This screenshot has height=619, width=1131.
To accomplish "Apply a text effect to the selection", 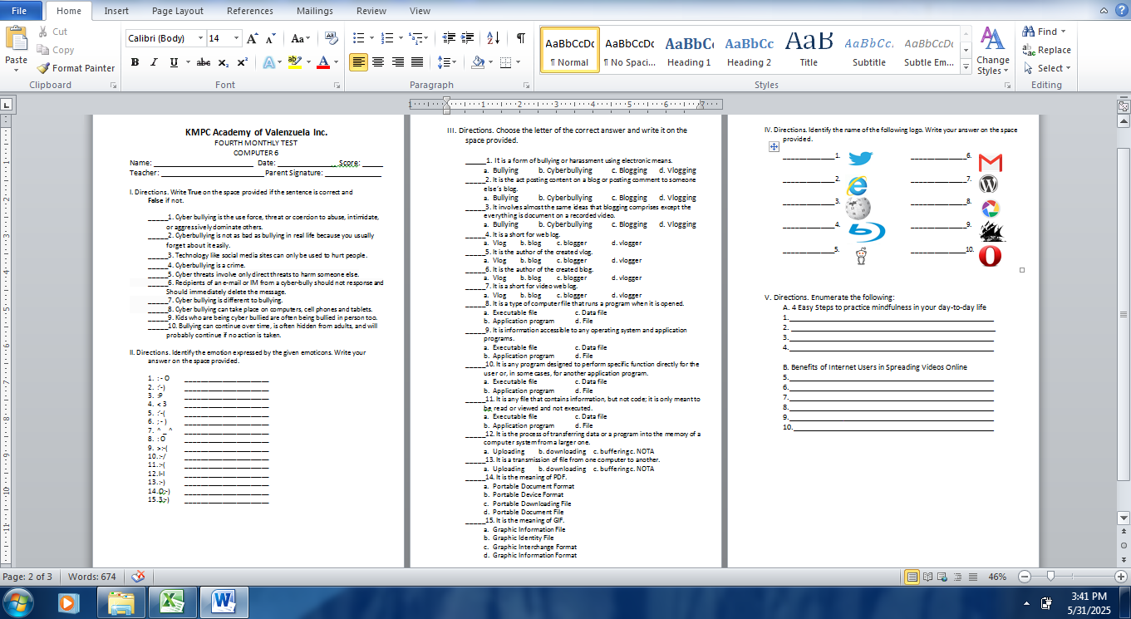I will tap(269, 62).
